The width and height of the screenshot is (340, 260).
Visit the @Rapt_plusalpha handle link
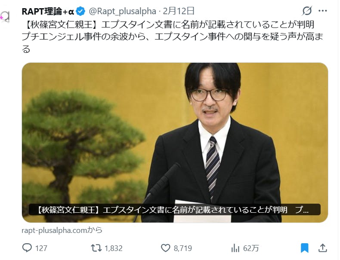(123, 12)
